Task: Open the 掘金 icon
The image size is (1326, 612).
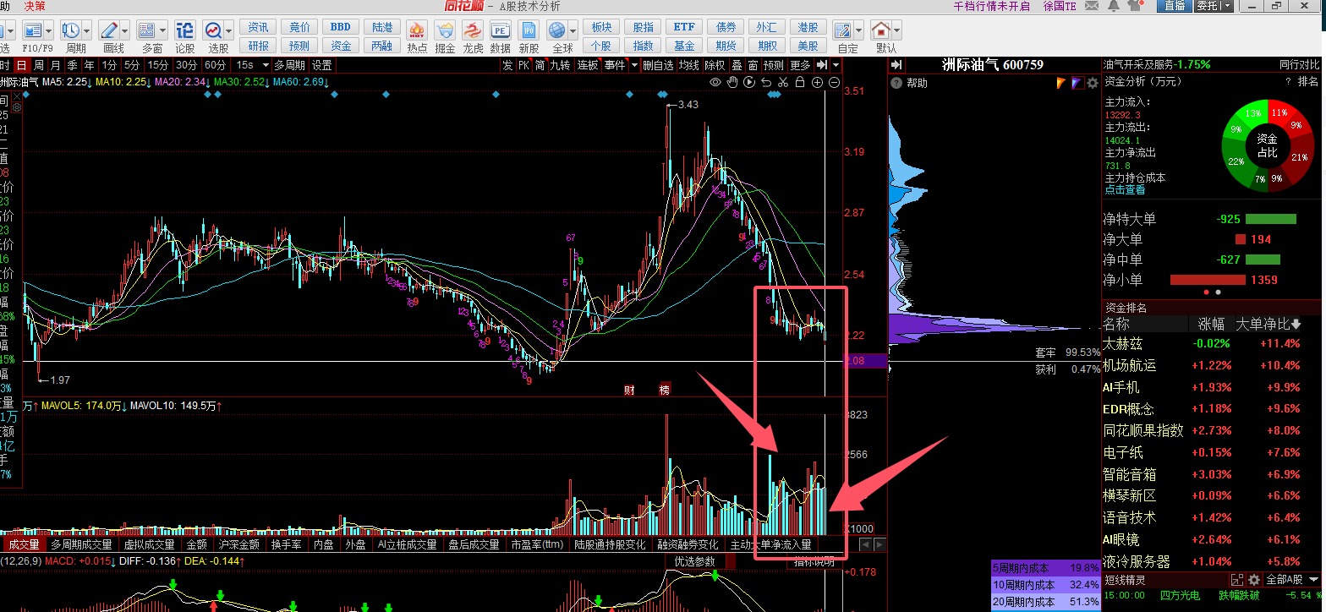Action: (x=445, y=30)
